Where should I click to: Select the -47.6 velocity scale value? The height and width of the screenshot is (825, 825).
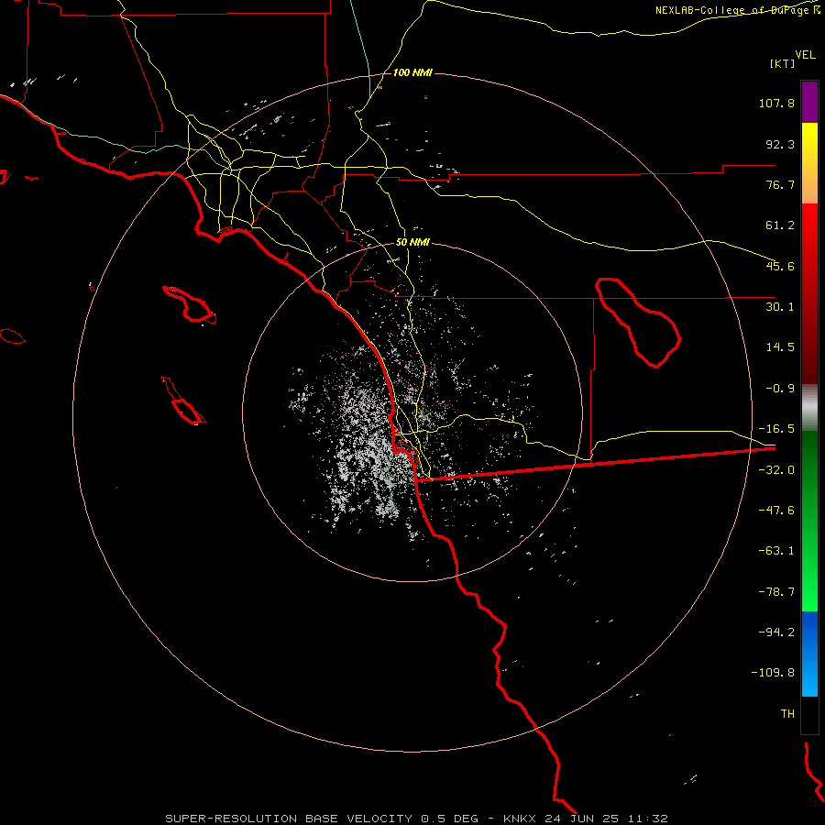tap(776, 511)
